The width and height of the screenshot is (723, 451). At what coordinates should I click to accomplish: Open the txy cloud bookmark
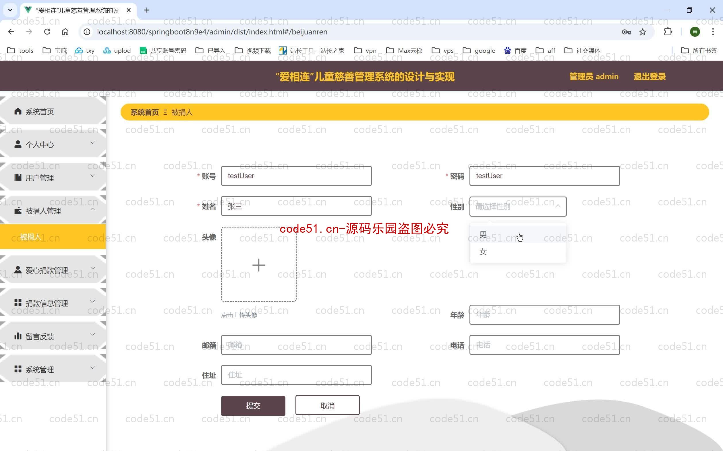point(85,50)
